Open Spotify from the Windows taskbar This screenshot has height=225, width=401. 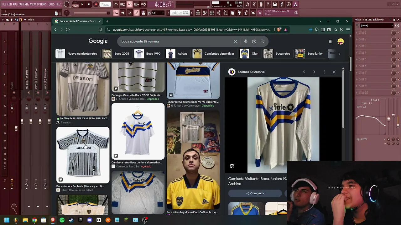(x=62, y=220)
